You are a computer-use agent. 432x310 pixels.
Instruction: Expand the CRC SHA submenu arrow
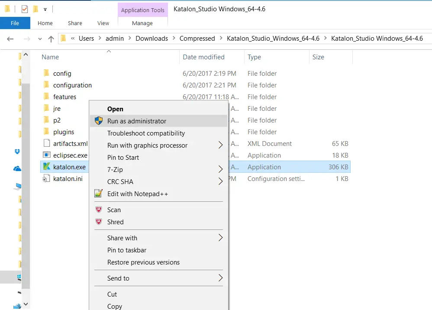pyautogui.click(x=220, y=181)
